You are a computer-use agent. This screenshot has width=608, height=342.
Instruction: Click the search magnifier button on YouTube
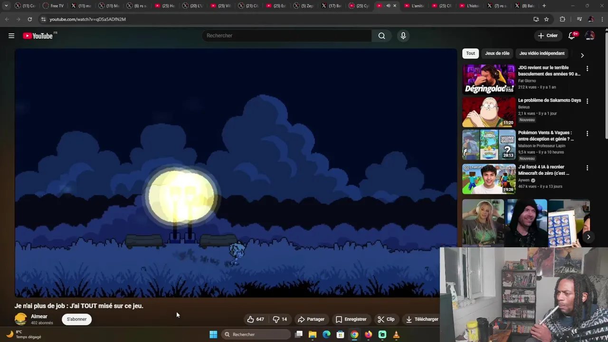[381, 36]
